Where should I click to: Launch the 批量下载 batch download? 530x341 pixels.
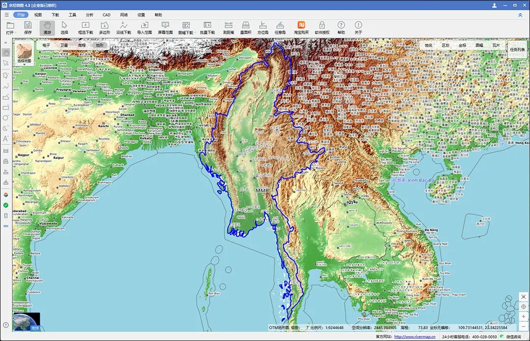pos(207,28)
